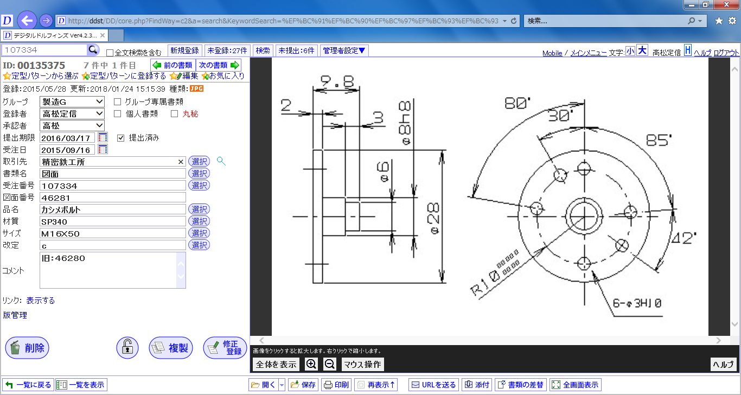The image size is (741, 395).
Task: Toggle the 全文検索を含む checkbox
Action: (110, 53)
